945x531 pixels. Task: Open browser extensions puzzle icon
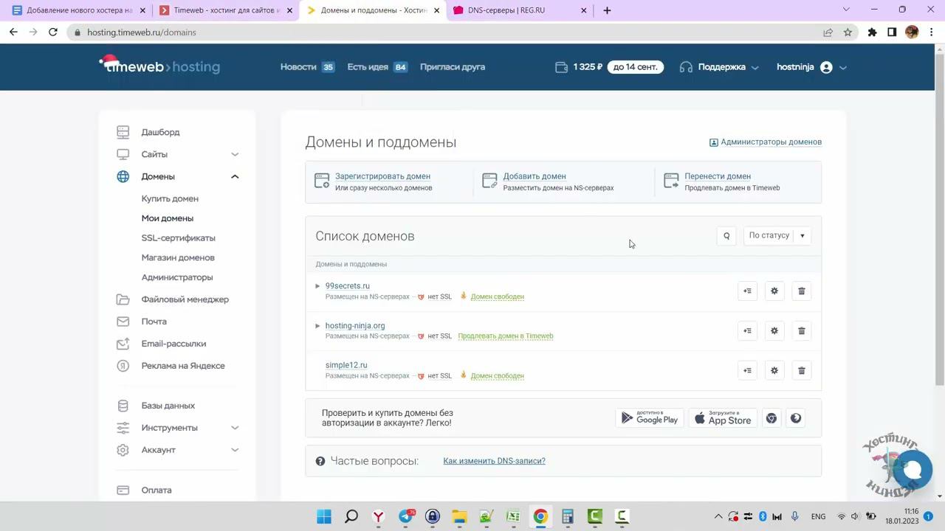tap(872, 32)
